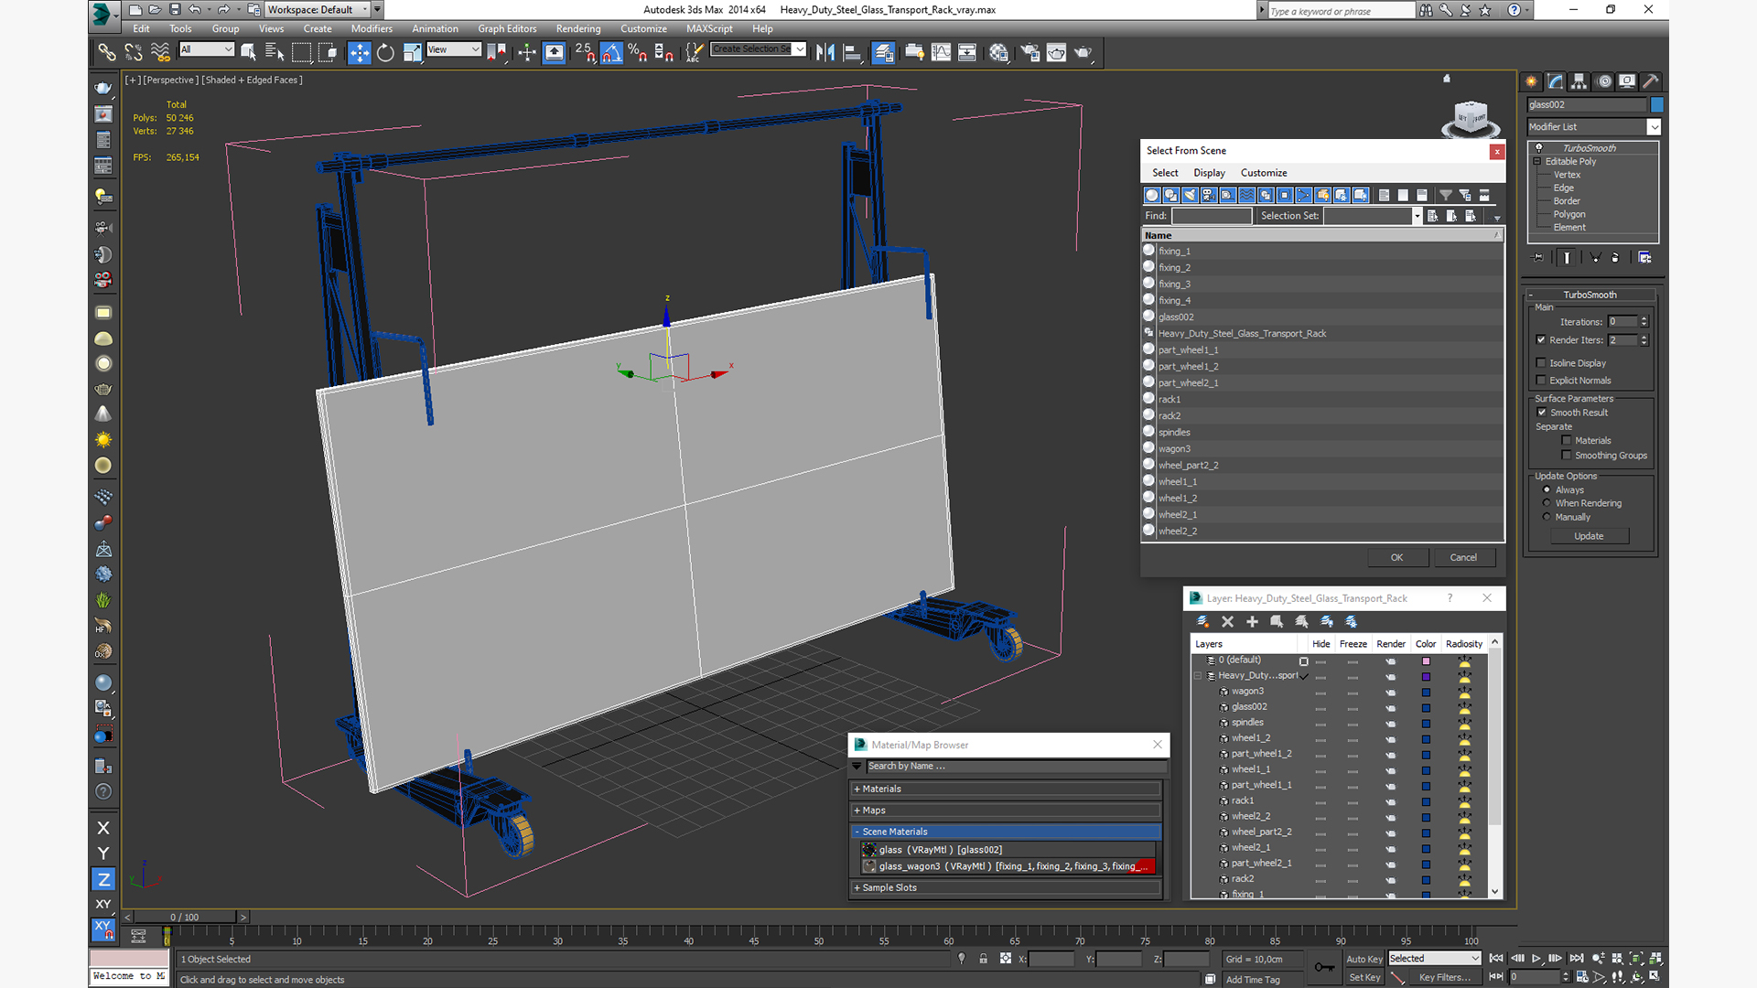The width and height of the screenshot is (1757, 988).
Task: Switch to the Create command panel tab
Action: (x=1531, y=81)
